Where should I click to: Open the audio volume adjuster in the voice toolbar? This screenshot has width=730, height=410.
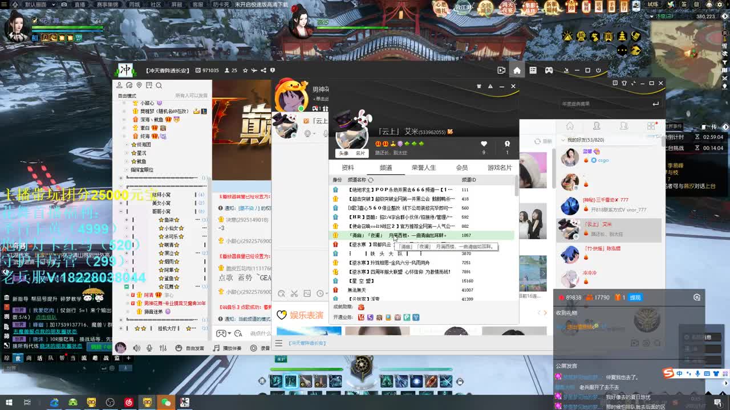pyautogui.click(x=163, y=348)
